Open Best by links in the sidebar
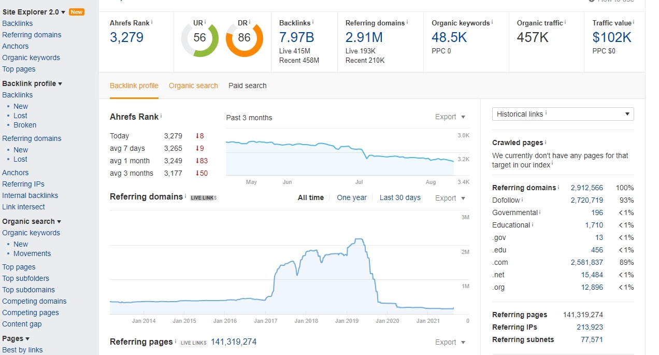659x355 pixels. click(x=23, y=350)
